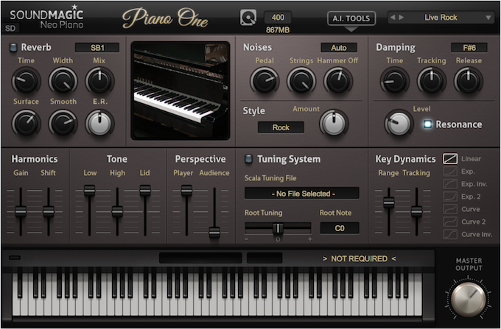The image size is (501, 329).
Task: Click the Reverb Time knob
Action: point(26,81)
